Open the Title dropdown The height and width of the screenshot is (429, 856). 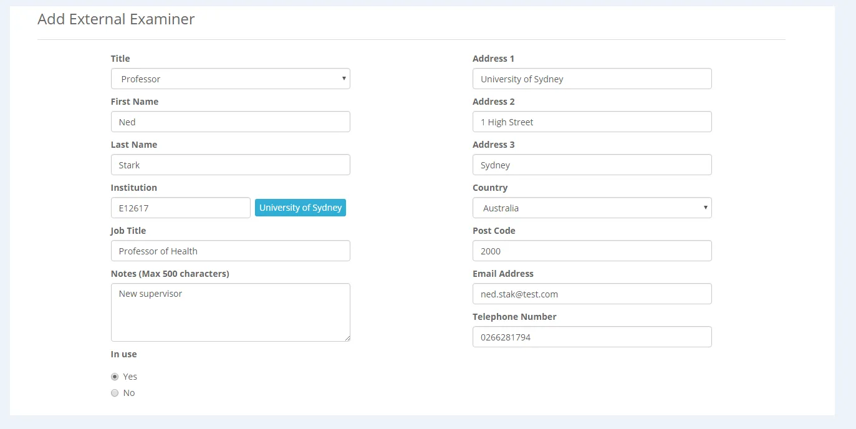point(230,79)
